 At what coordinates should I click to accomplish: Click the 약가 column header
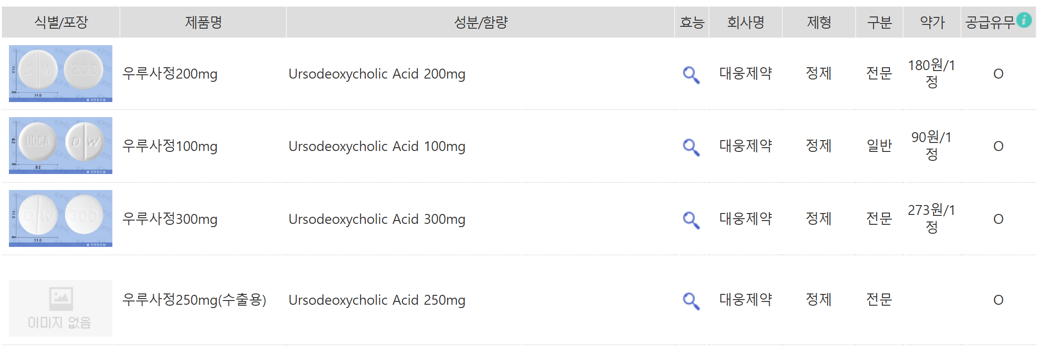[x=931, y=22]
